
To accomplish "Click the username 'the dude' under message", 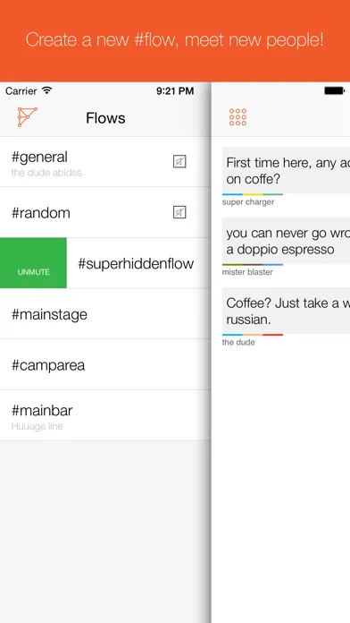I will [x=238, y=342].
